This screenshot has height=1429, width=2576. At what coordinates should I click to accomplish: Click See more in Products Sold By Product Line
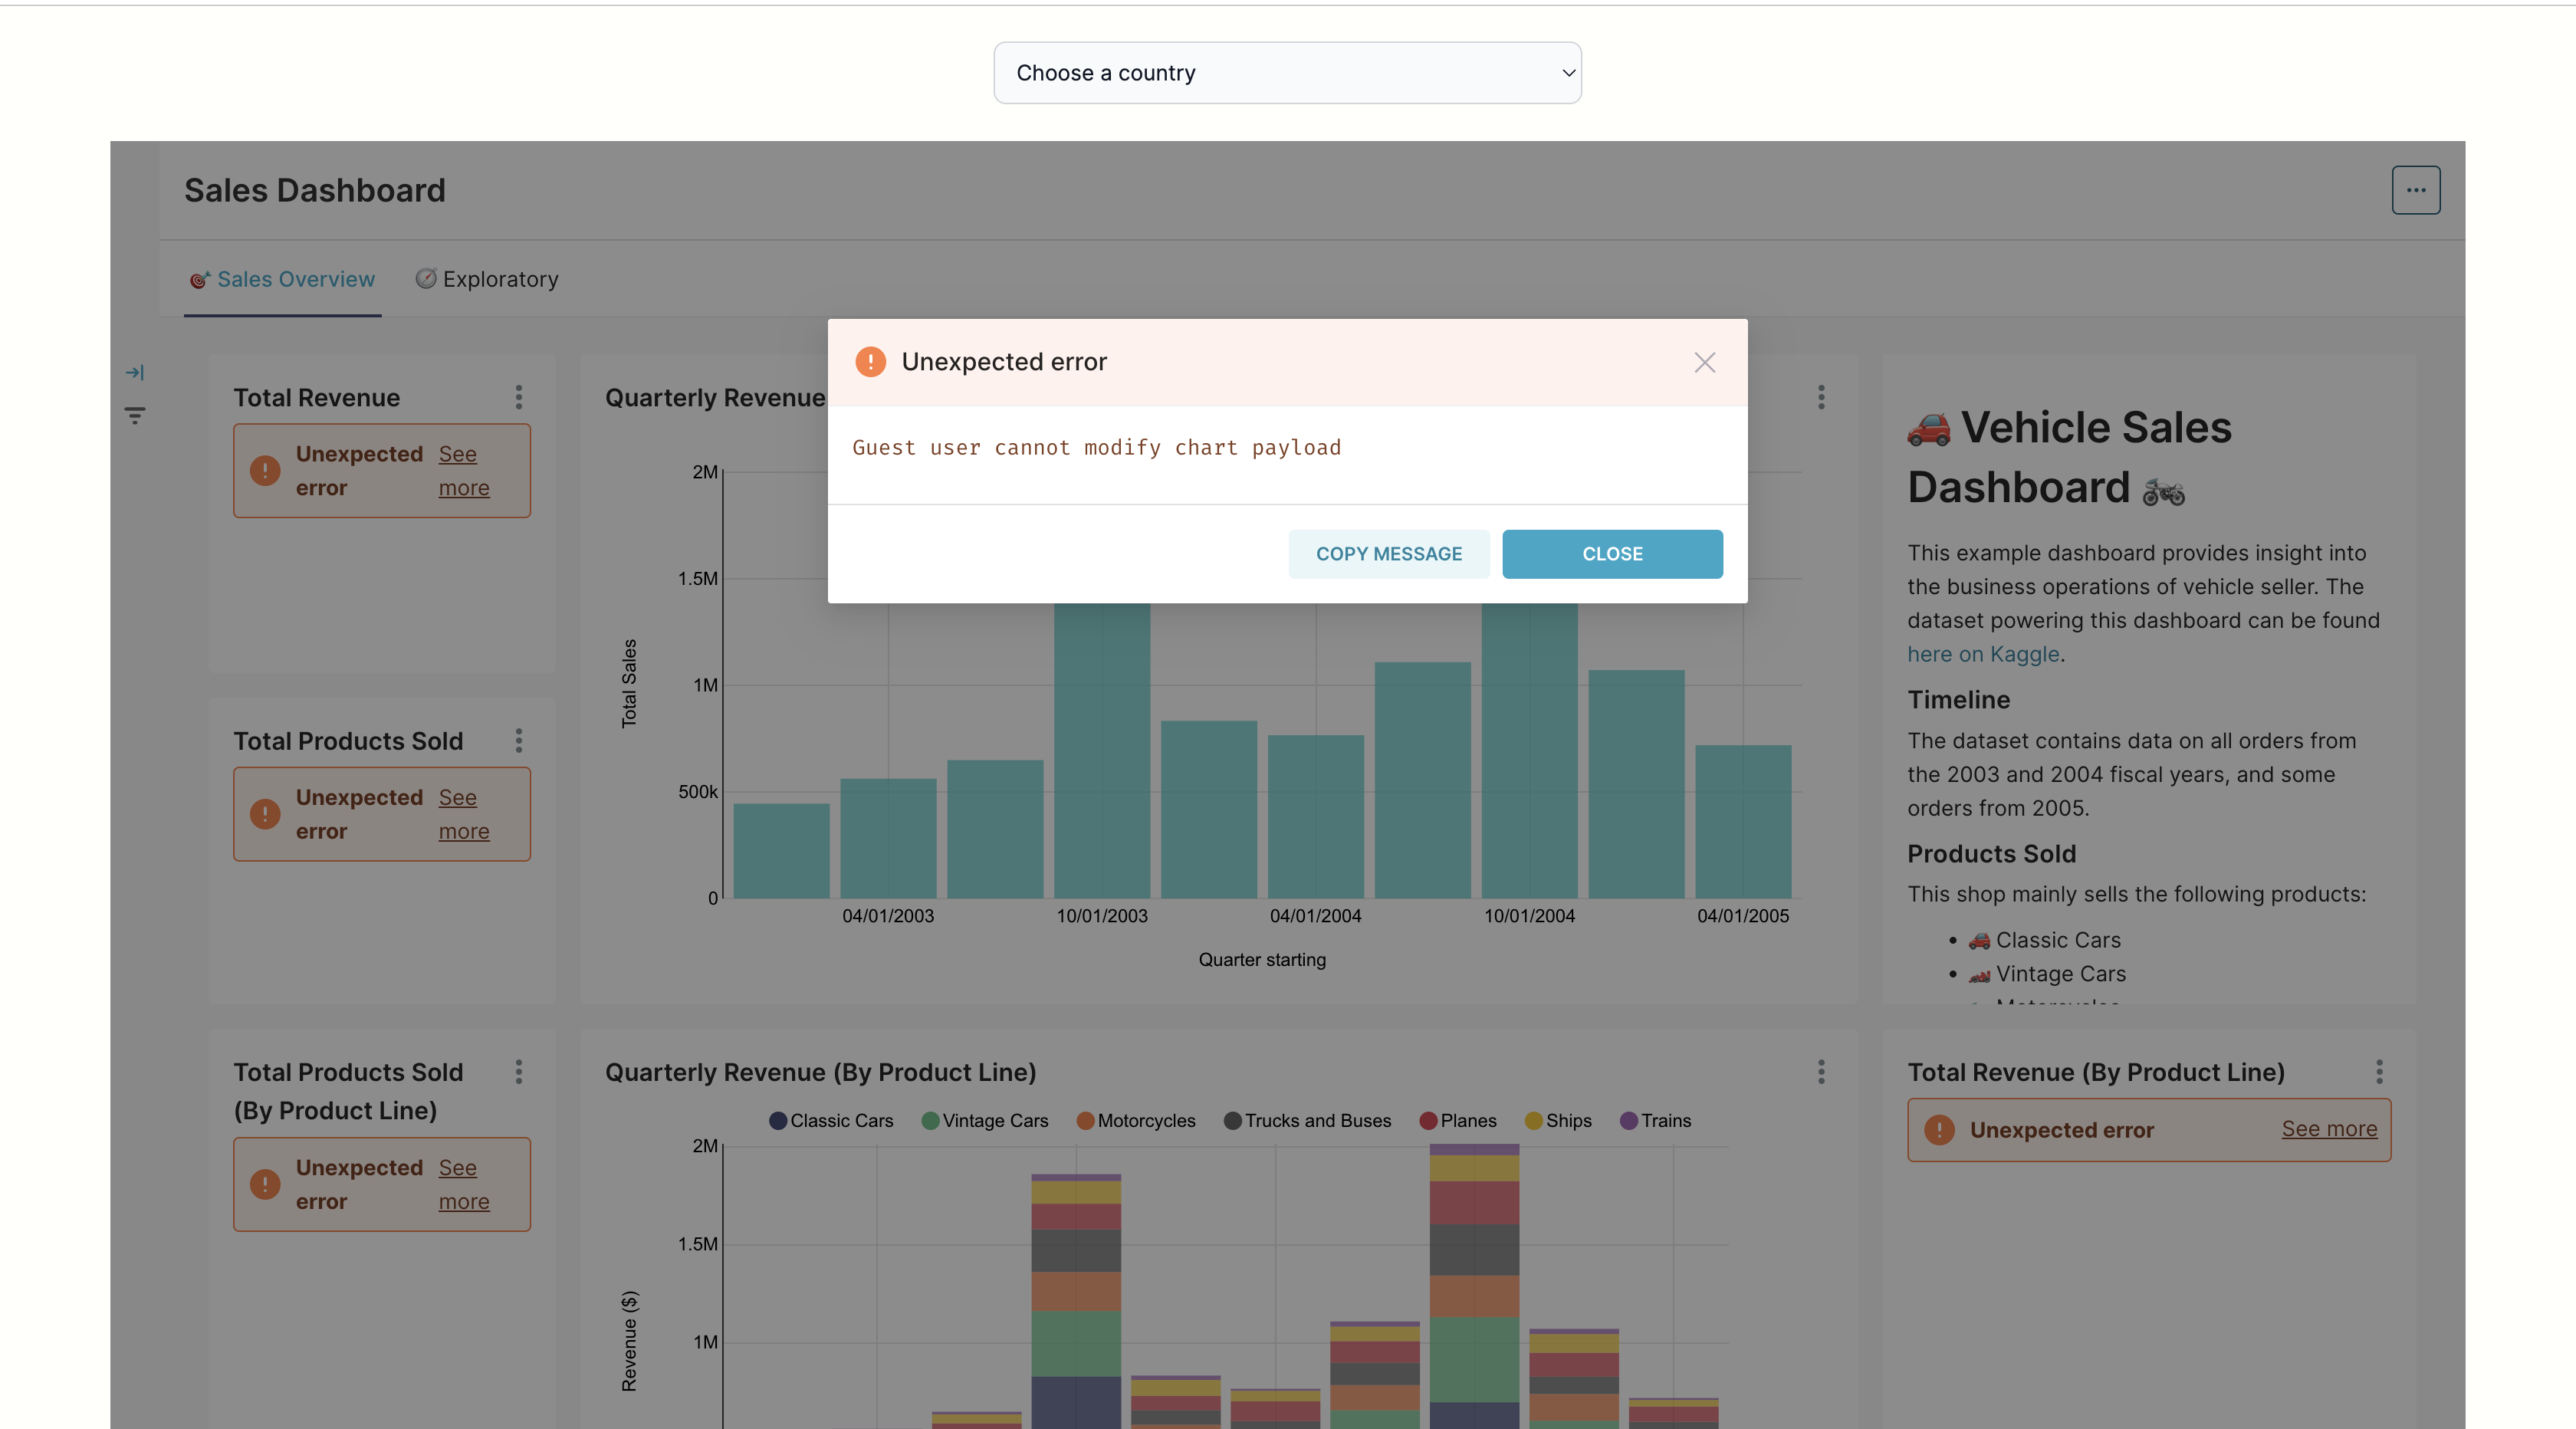coord(464,1184)
